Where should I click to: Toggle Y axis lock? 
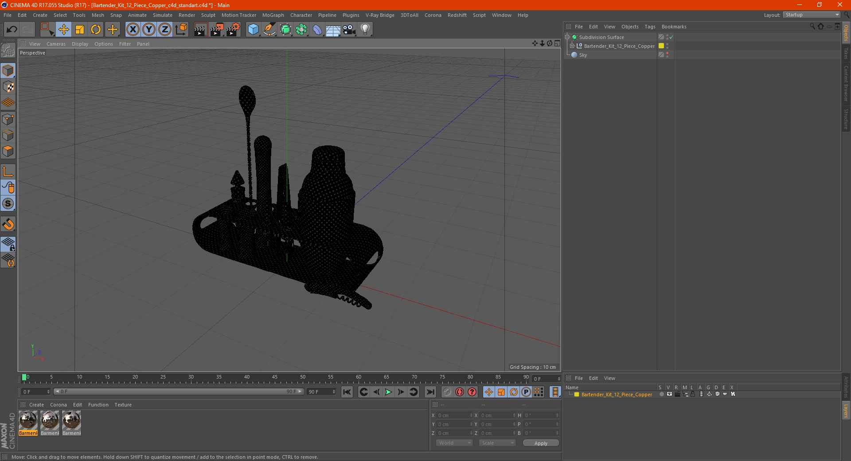point(149,30)
